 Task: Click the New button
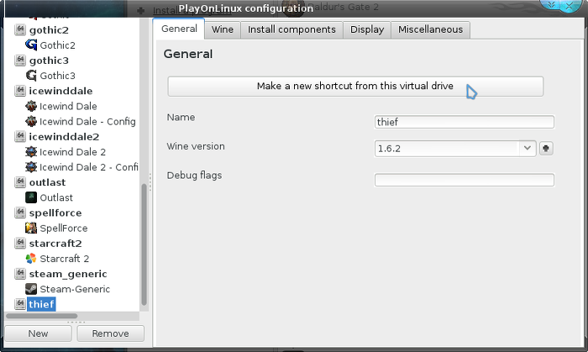point(38,334)
